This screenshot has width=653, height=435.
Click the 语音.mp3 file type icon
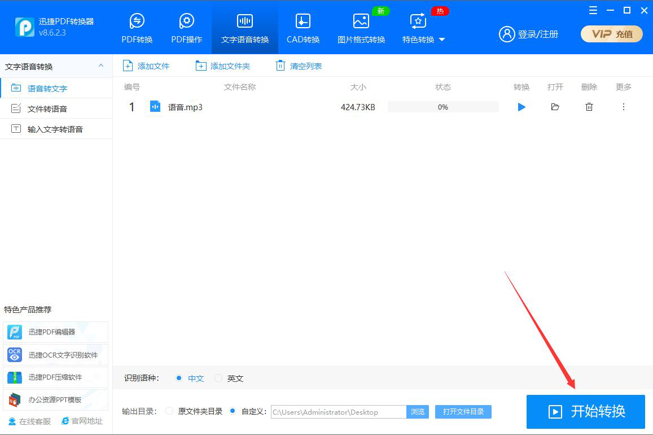(155, 107)
